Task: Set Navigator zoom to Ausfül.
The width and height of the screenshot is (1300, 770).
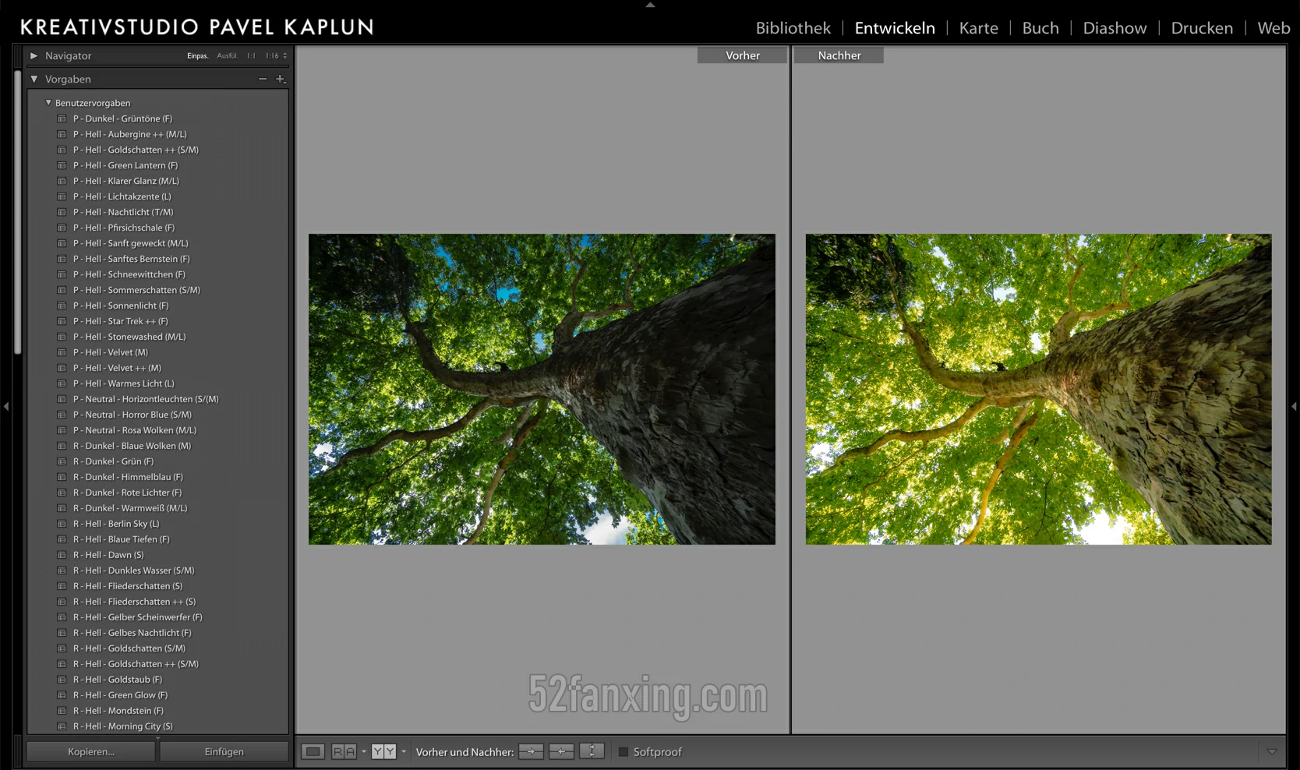Action: pos(228,56)
